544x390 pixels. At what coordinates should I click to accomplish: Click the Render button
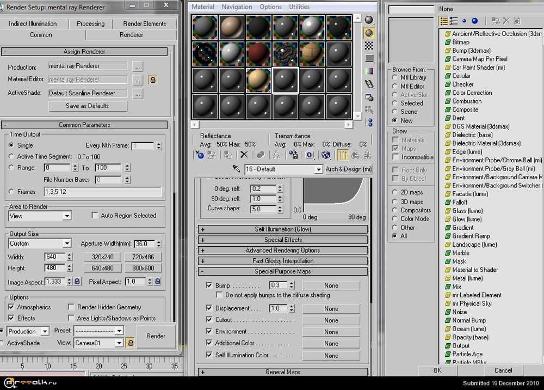tap(156, 336)
